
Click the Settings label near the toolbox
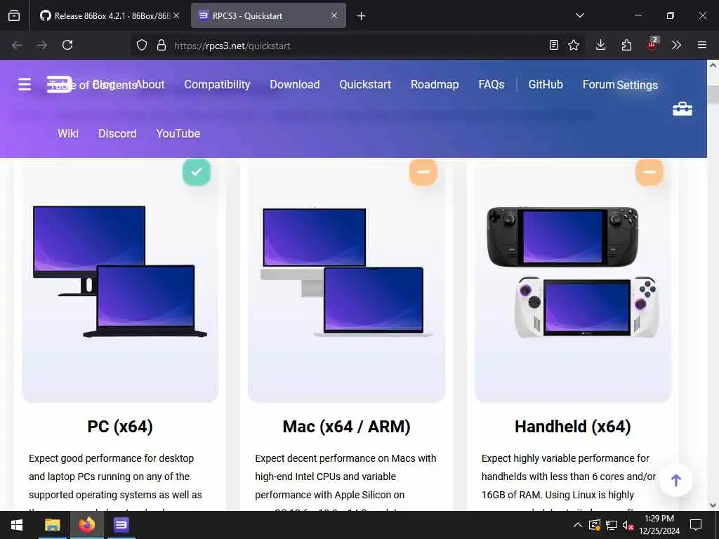[638, 85]
